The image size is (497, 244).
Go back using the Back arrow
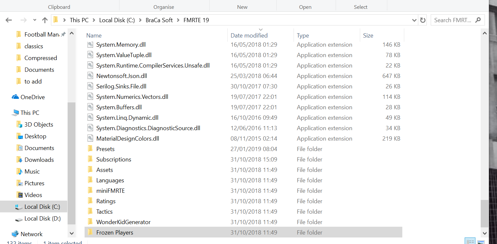(x=9, y=20)
